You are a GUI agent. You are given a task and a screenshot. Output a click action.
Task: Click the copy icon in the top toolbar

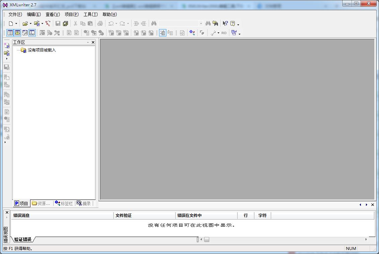(83, 23)
